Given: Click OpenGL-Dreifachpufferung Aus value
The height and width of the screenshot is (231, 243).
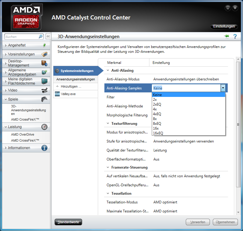Looking at the screenshot, I should coord(156,185).
